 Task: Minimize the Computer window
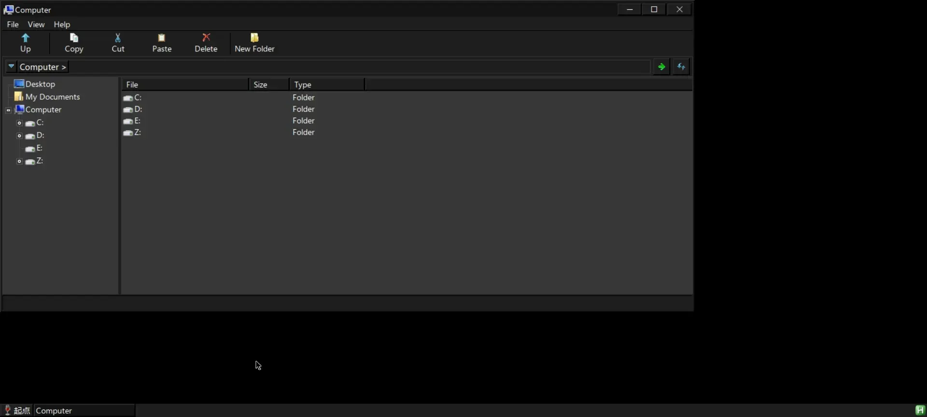pyautogui.click(x=630, y=9)
